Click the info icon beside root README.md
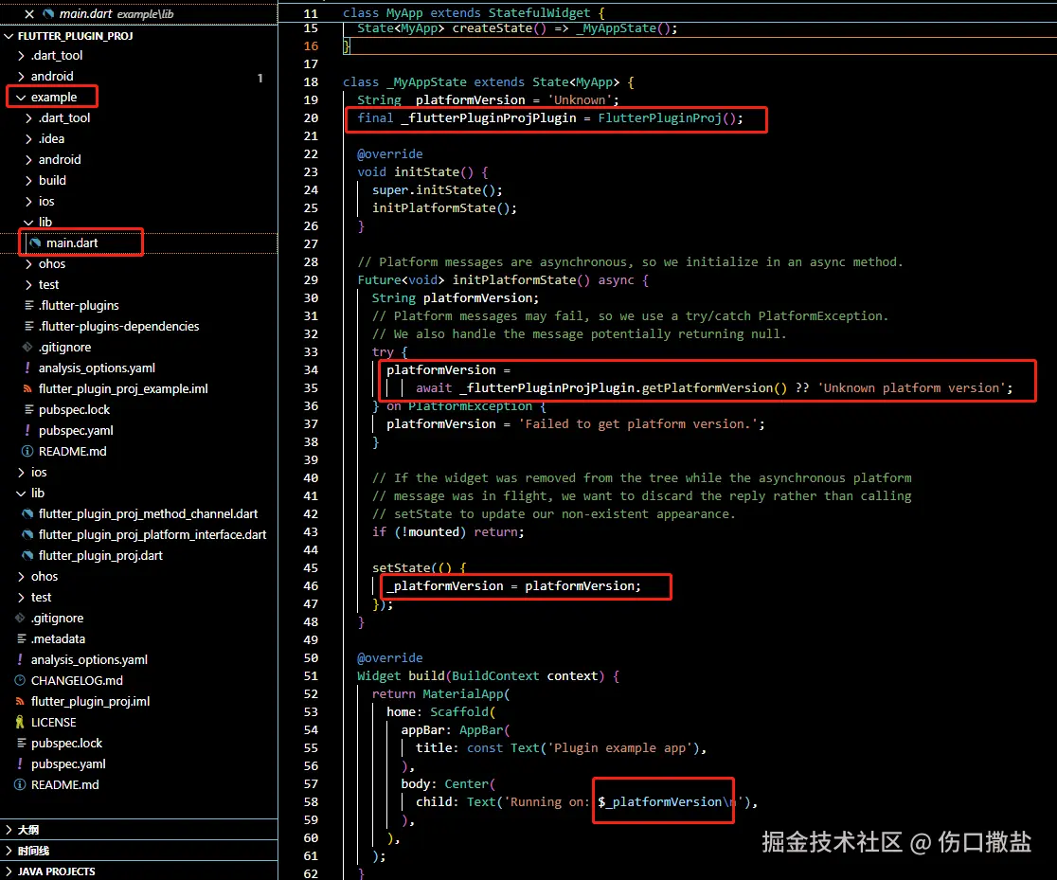Viewport: 1057px width, 880px height. click(20, 785)
